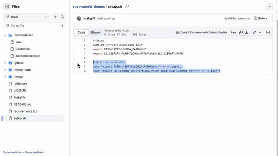Open the Documentation link

click(13, 152)
